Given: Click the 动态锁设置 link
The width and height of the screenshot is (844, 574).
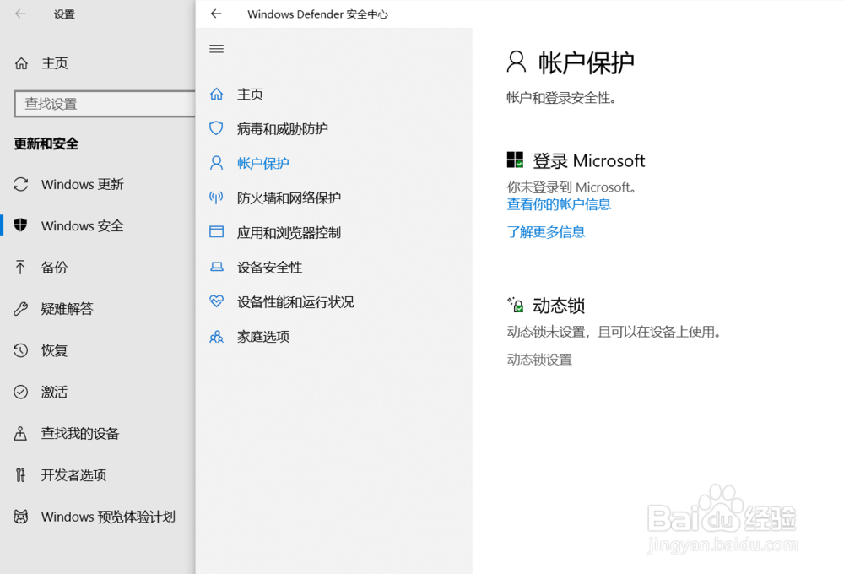Looking at the screenshot, I should (539, 359).
